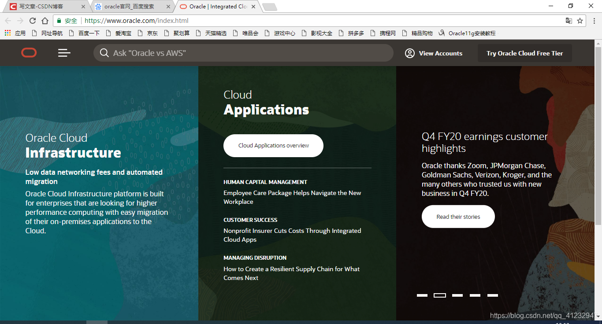Select the outlined active carousel indicator
The image size is (602, 324).
click(x=440, y=295)
